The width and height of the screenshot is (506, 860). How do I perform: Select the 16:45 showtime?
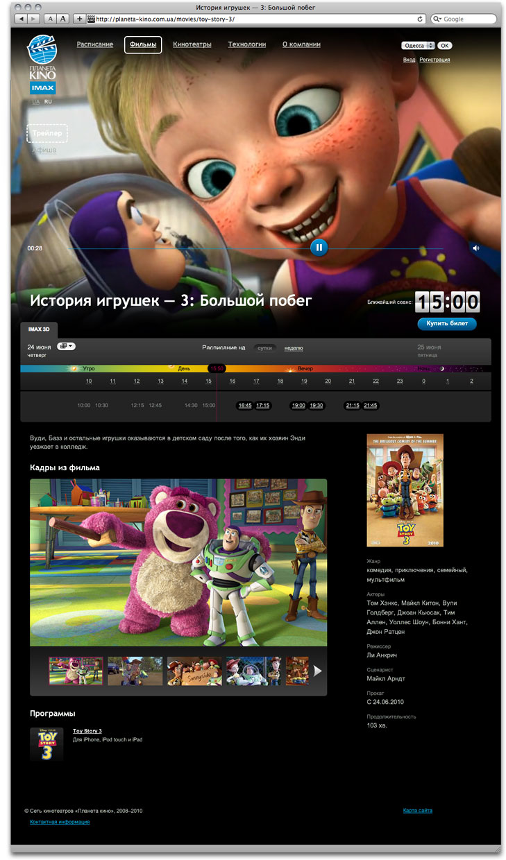244,406
